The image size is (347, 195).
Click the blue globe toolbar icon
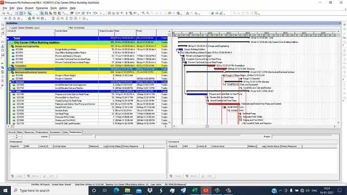click(x=212, y=13)
